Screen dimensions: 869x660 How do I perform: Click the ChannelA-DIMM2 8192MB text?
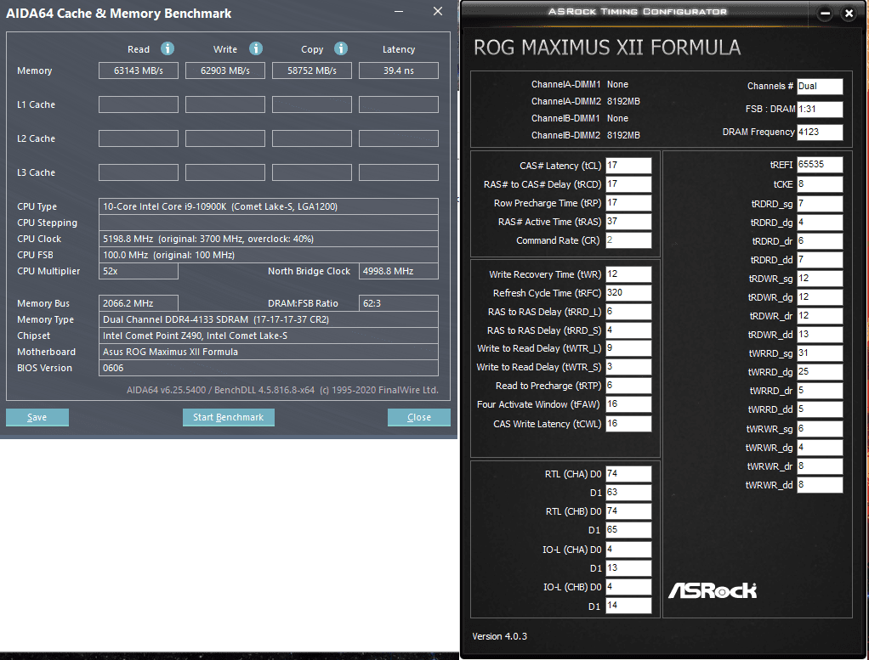click(x=585, y=101)
